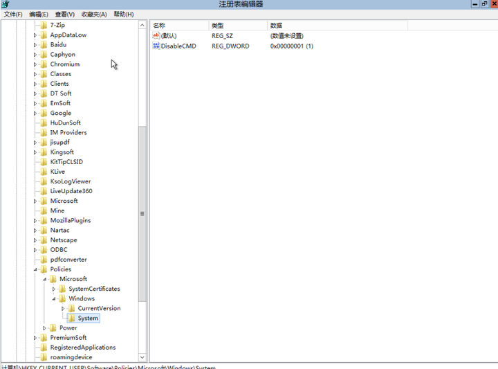Click the LiveUpdate360 folder icon
498x369 pixels.
(x=44, y=191)
